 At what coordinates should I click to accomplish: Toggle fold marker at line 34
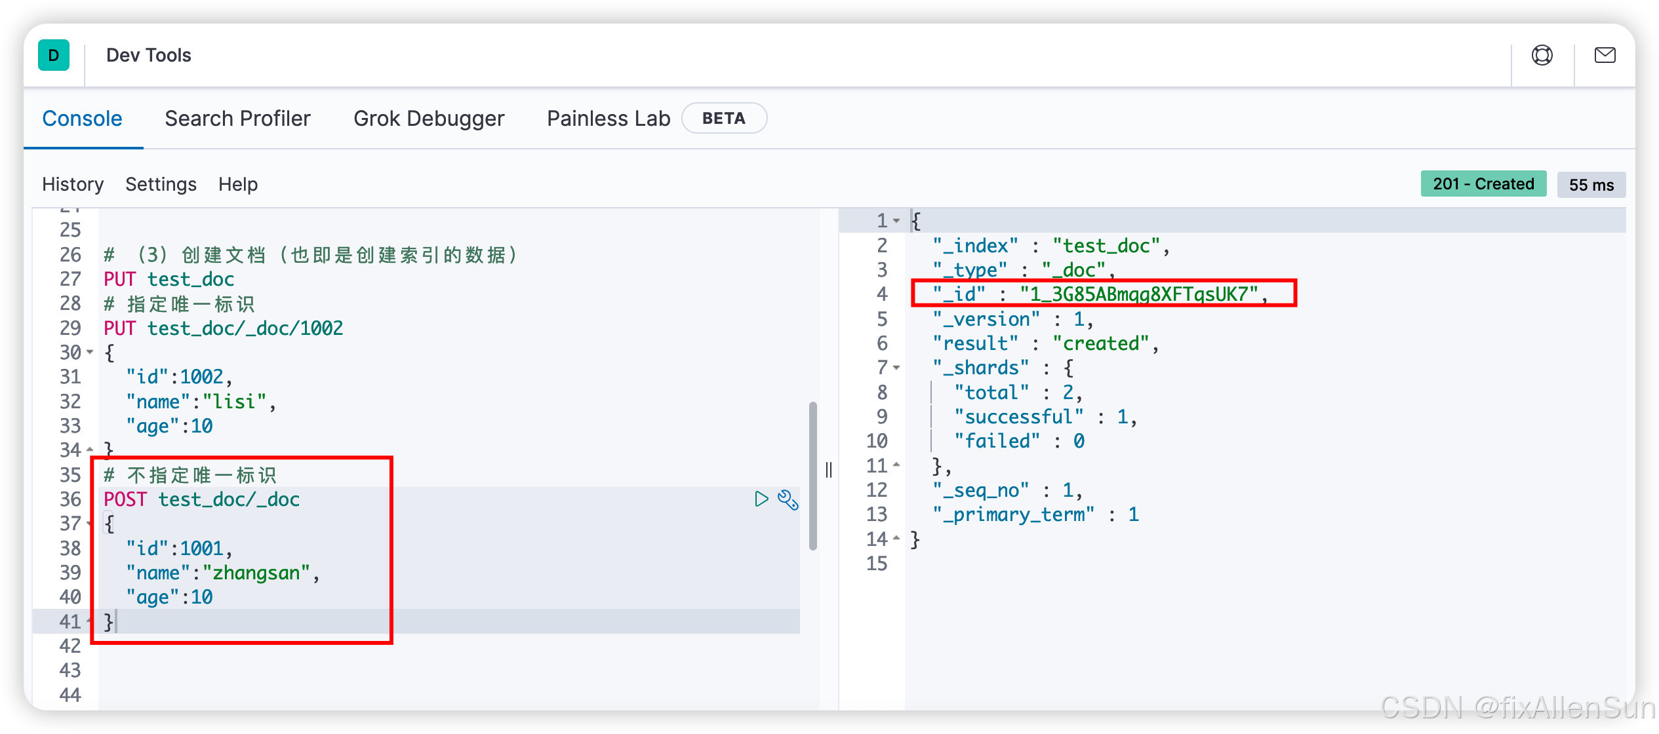(90, 450)
